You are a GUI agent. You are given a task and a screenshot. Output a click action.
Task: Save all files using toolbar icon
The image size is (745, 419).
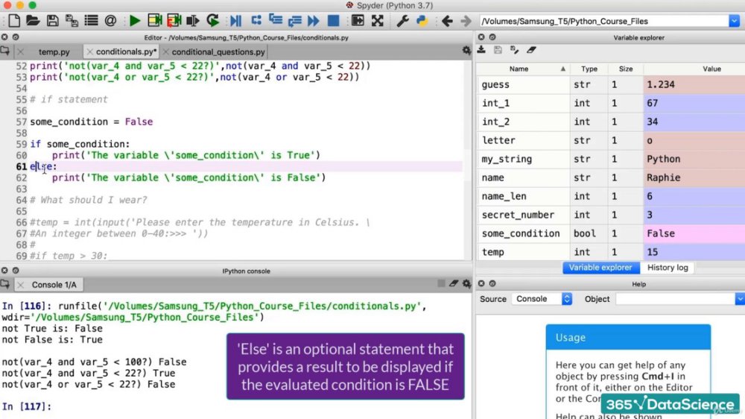click(x=72, y=20)
